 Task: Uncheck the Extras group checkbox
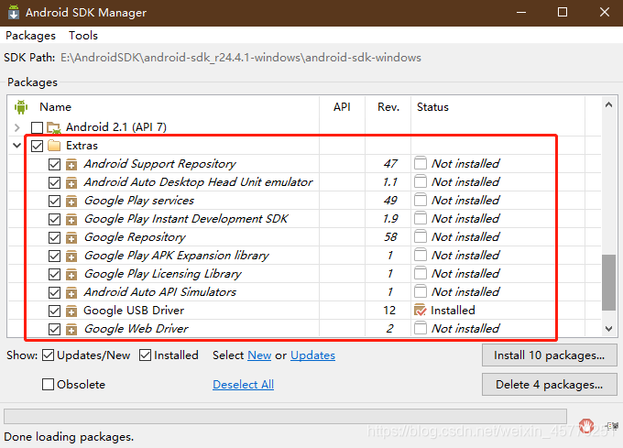pos(37,146)
